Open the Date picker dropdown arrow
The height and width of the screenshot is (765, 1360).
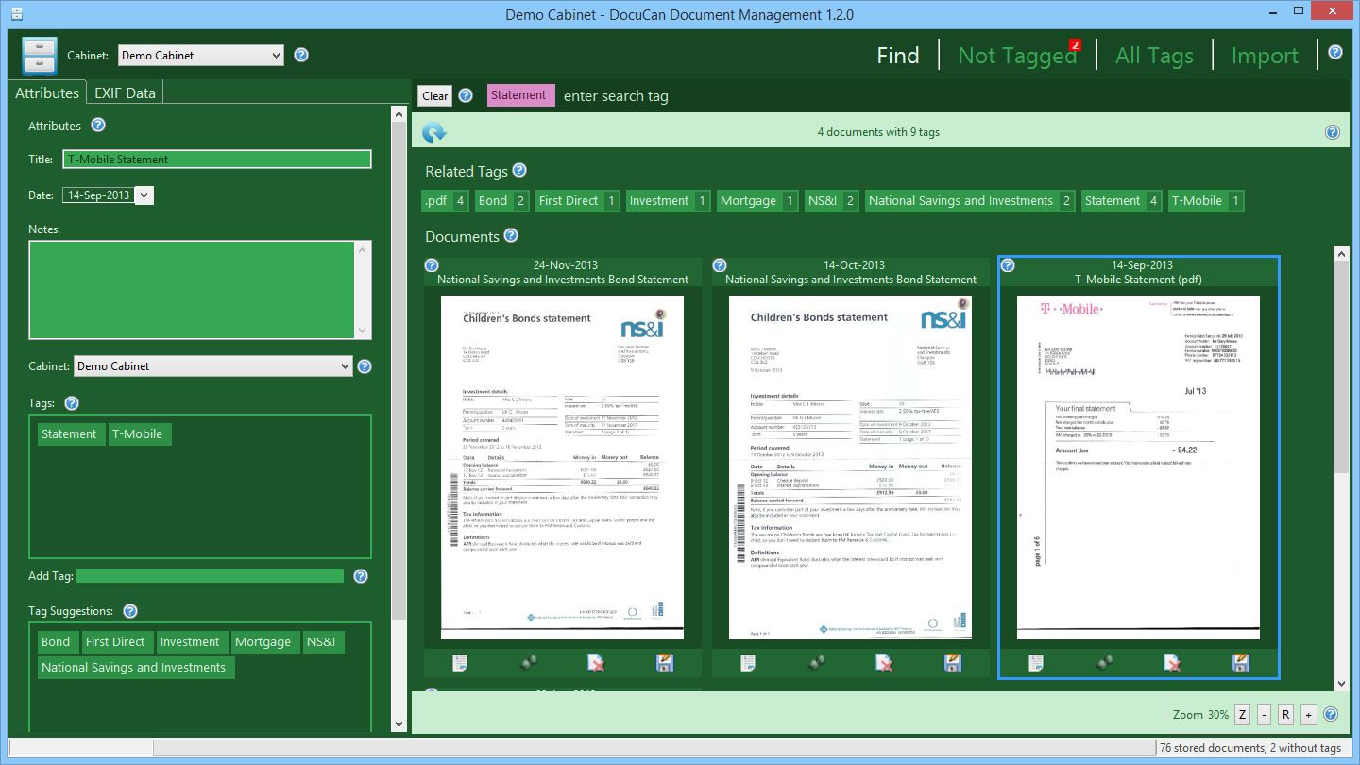coord(144,195)
